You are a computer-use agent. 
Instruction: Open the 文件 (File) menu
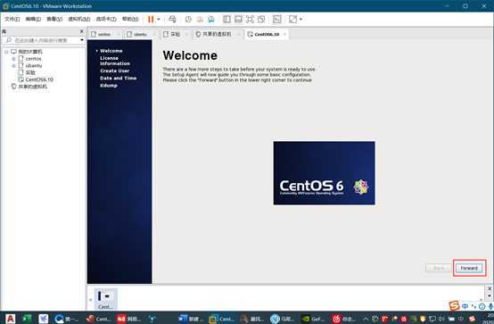click(12, 20)
